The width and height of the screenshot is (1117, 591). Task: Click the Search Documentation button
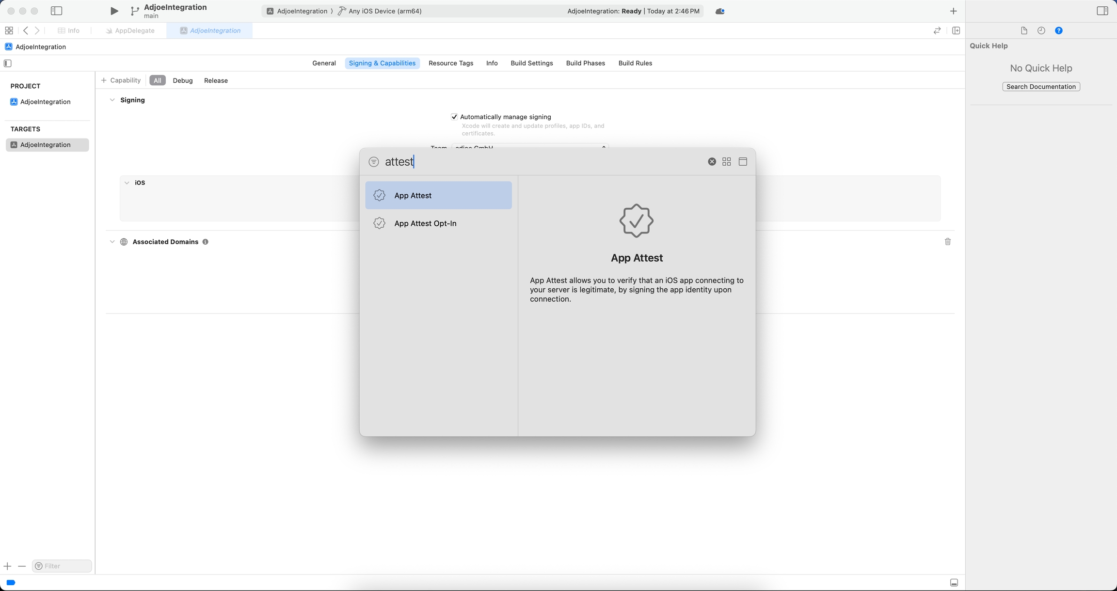1041,87
